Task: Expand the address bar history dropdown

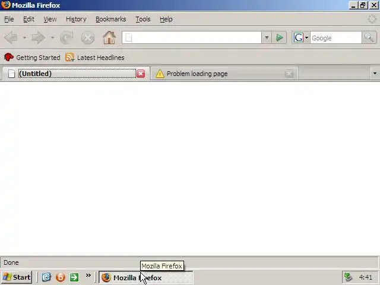Action: tap(267, 37)
